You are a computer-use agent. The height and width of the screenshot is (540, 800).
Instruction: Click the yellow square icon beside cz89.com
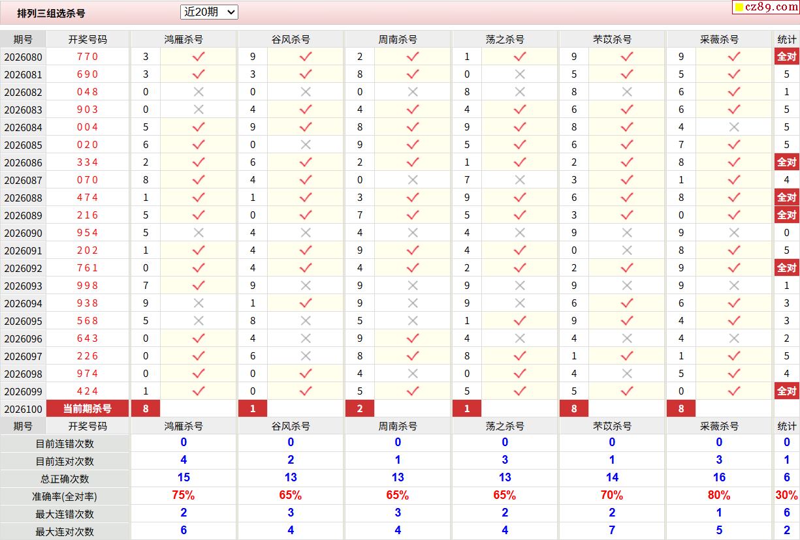pyautogui.click(x=739, y=8)
